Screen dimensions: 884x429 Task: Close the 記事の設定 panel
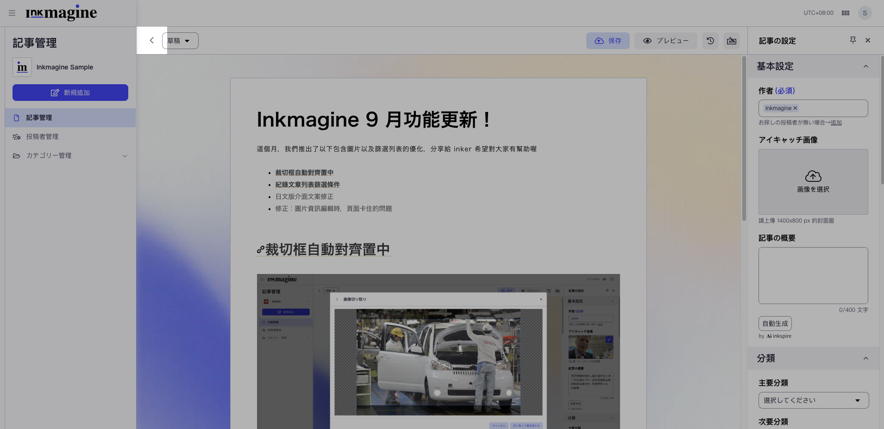click(x=868, y=40)
